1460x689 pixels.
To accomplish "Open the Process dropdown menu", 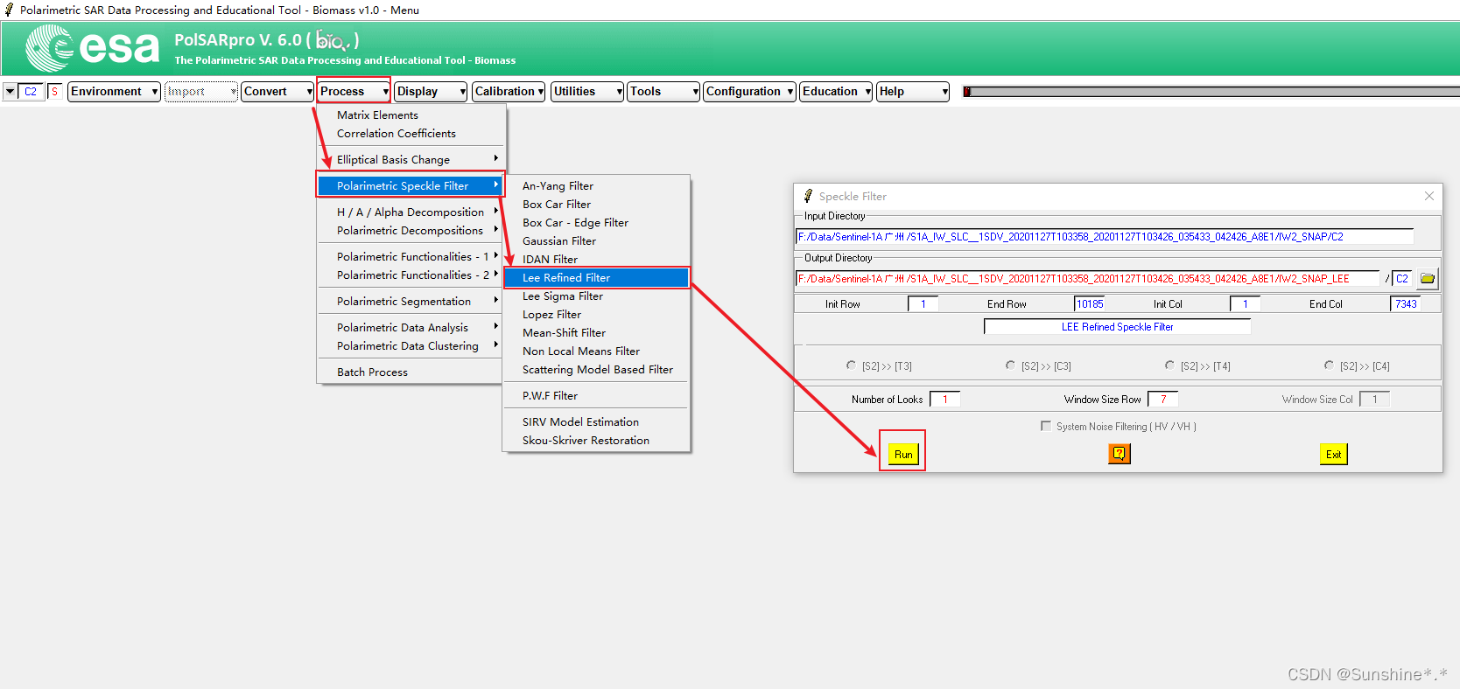I will (354, 91).
